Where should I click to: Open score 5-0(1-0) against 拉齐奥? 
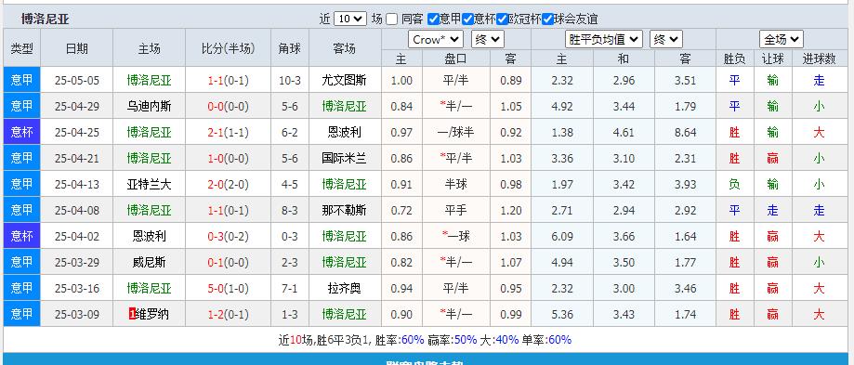point(228,288)
